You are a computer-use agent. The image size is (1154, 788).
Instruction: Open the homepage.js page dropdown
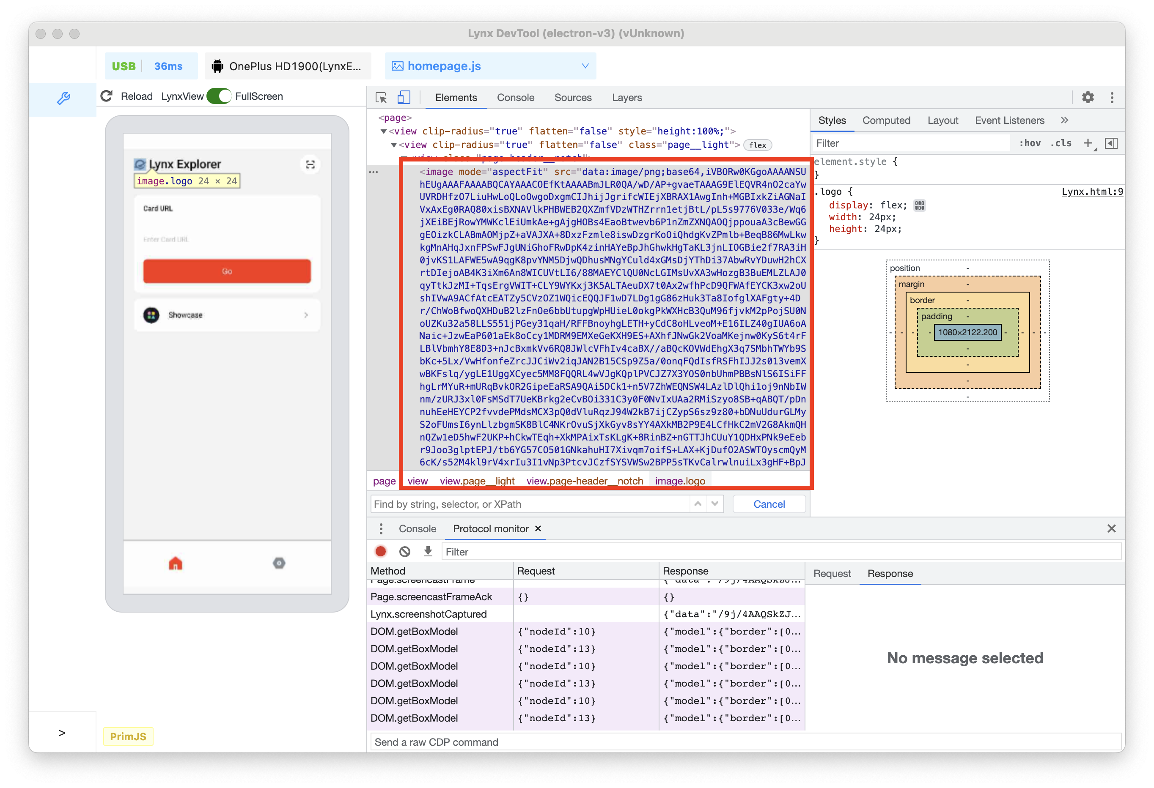490,66
